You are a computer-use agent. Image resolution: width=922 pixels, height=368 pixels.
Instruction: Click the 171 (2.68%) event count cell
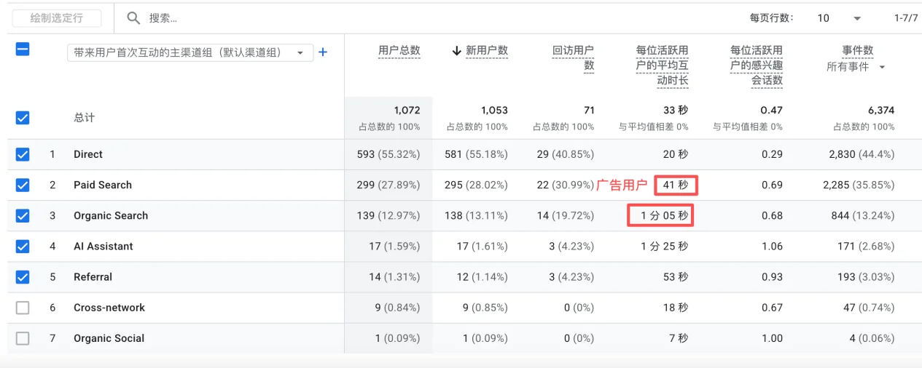coord(866,246)
